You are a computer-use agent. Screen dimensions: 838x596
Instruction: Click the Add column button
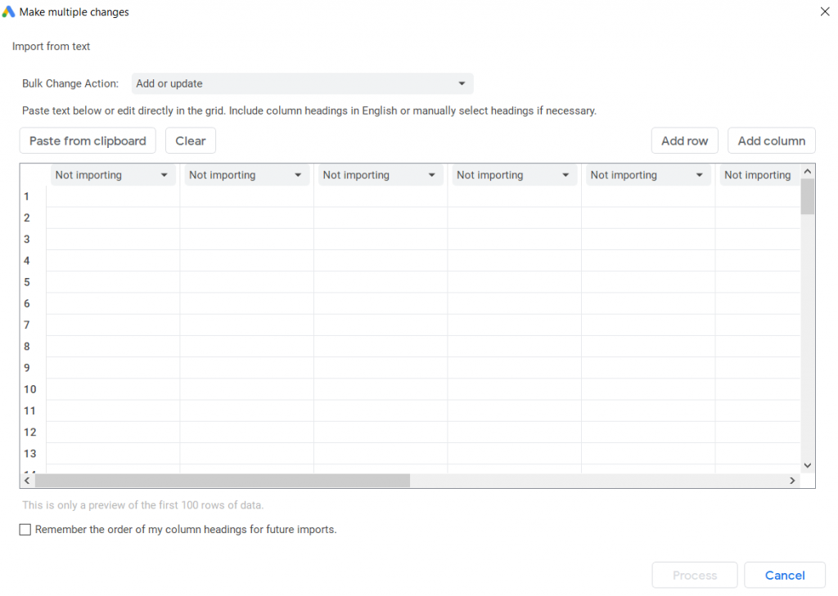click(x=771, y=141)
